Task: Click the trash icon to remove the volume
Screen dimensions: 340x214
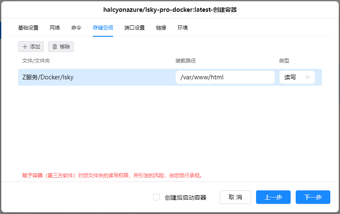Action: (55, 47)
